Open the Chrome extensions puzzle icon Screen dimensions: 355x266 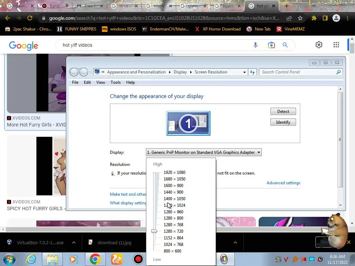tap(314, 18)
